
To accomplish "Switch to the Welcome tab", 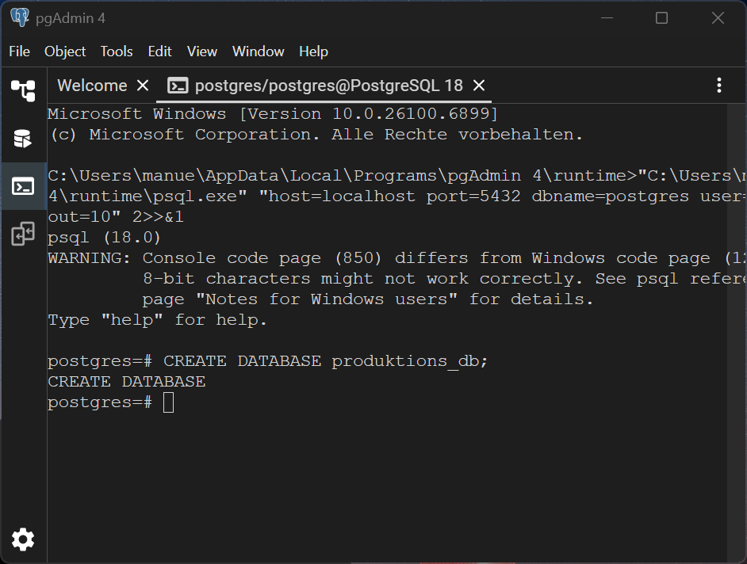I will [92, 86].
